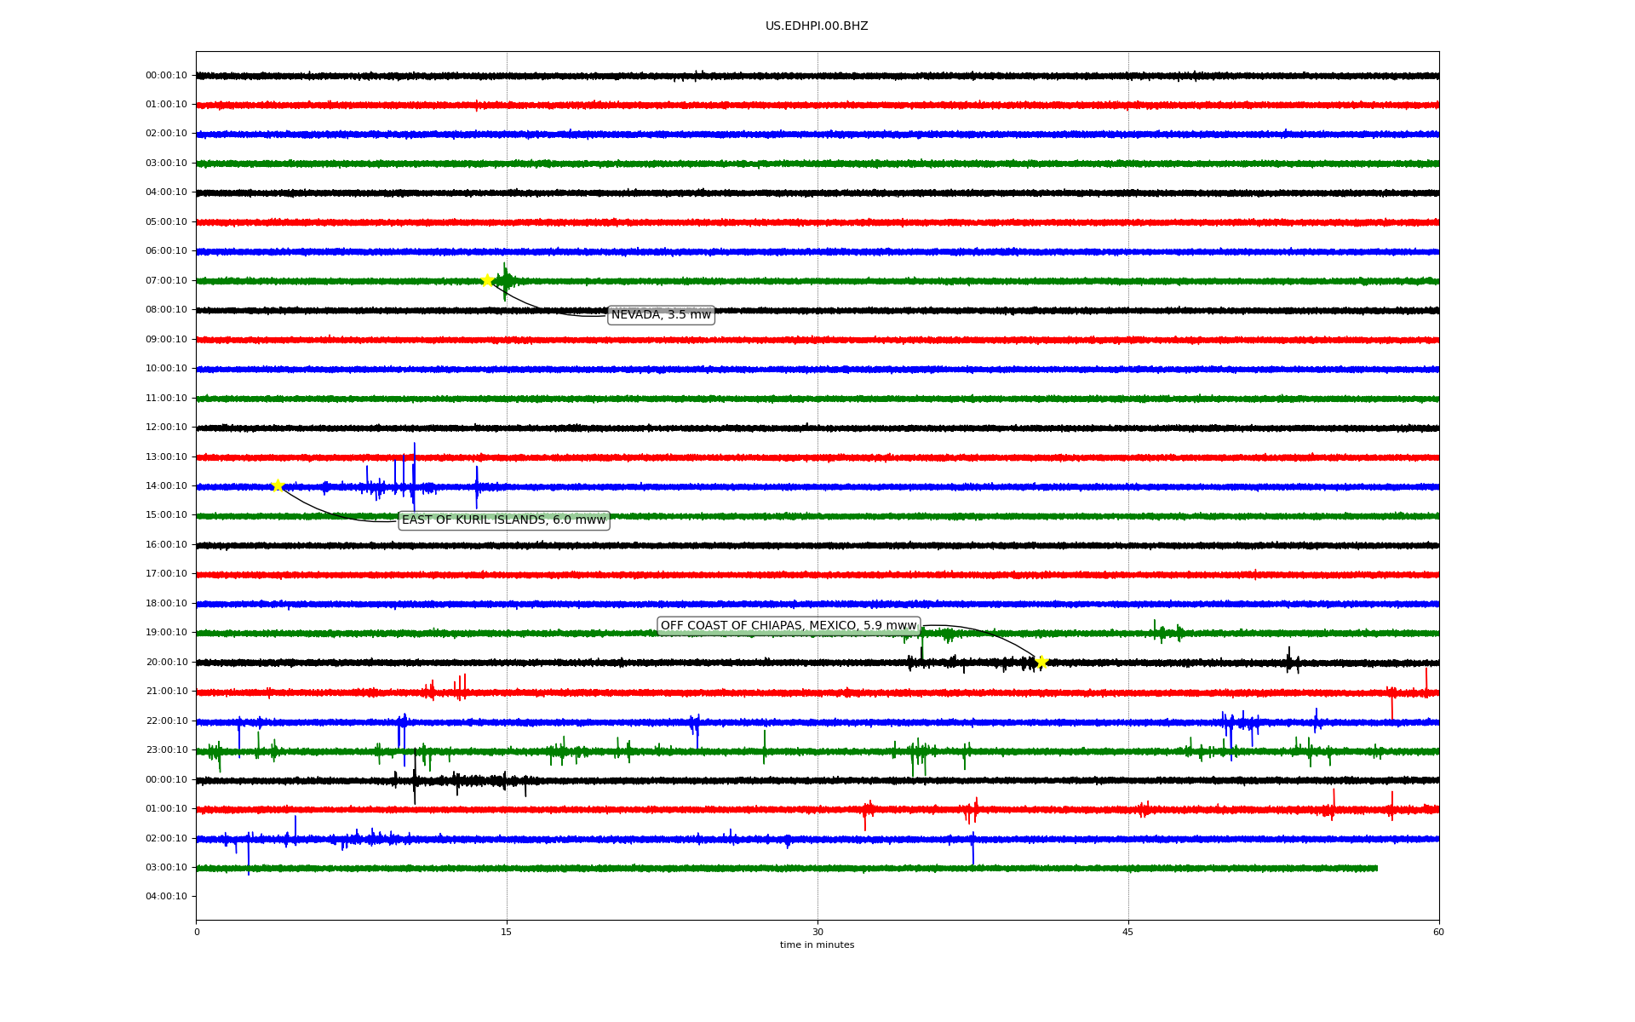Screen dimensions: 1635x1022
Task: Click the x-axis tick label 45
Action: pyautogui.click(x=1128, y=933)
